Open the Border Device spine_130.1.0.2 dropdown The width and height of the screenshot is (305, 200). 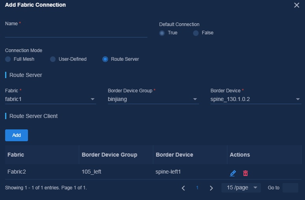(x=256, y=99)
